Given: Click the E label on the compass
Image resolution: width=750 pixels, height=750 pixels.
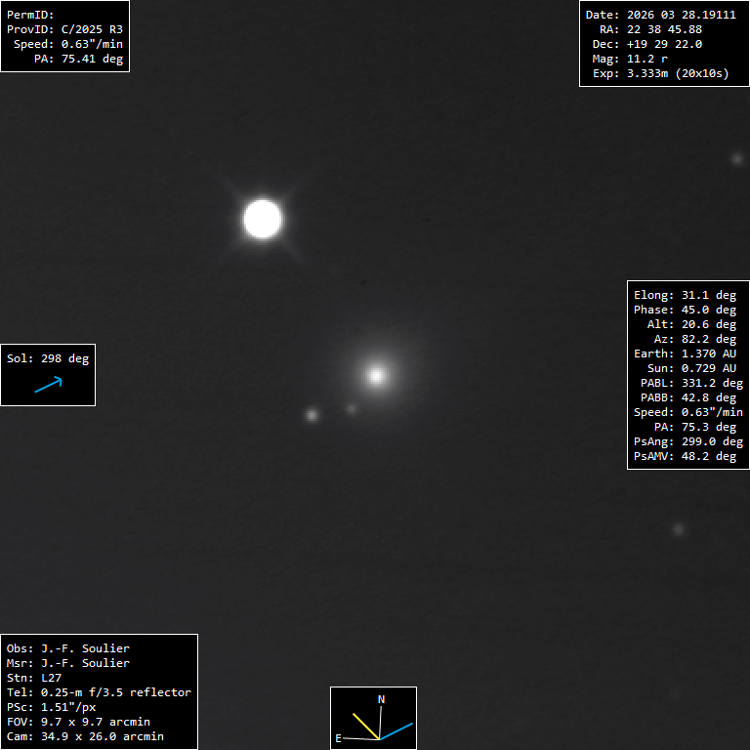Looking at the screenshot, I should (338, 738).
